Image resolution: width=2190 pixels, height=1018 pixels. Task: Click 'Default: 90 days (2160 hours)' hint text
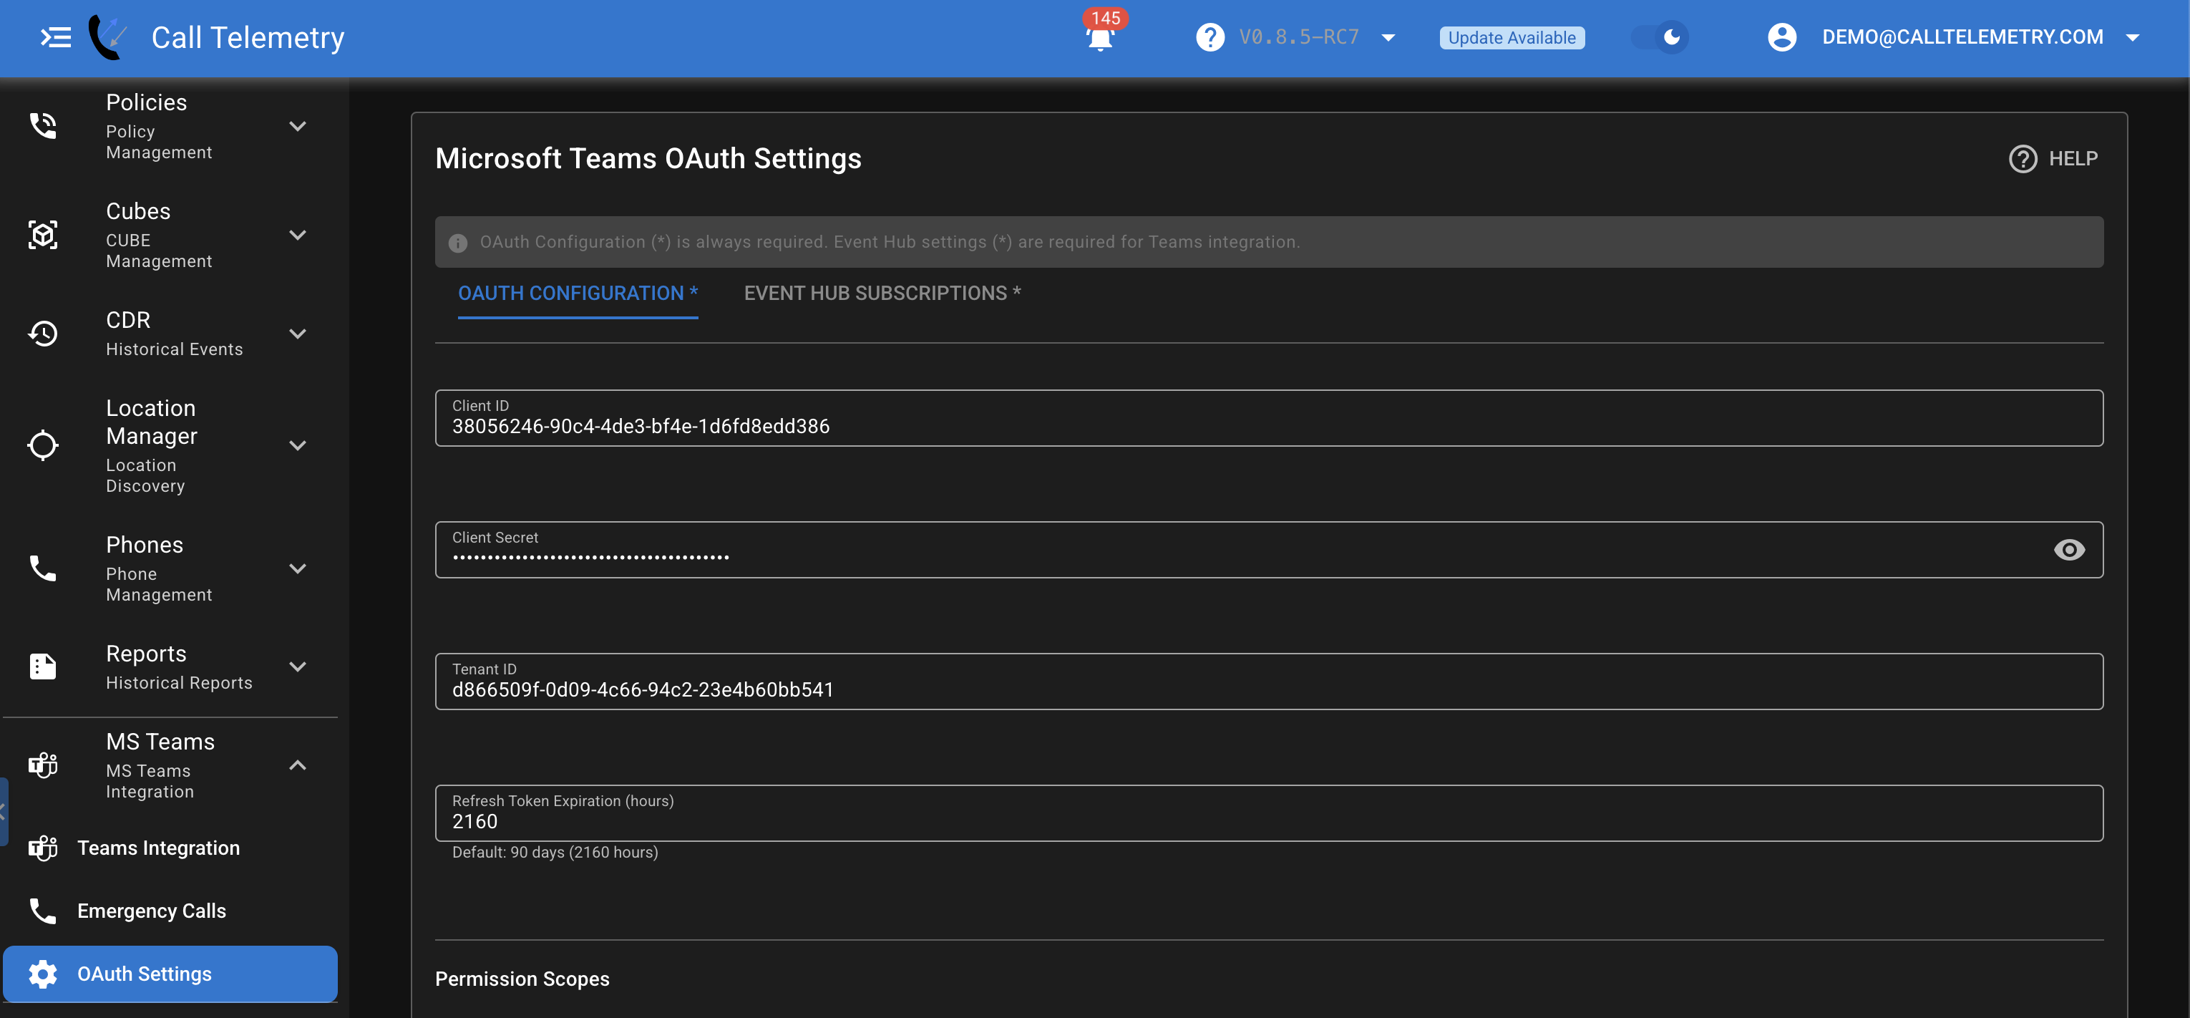[555, 852]
